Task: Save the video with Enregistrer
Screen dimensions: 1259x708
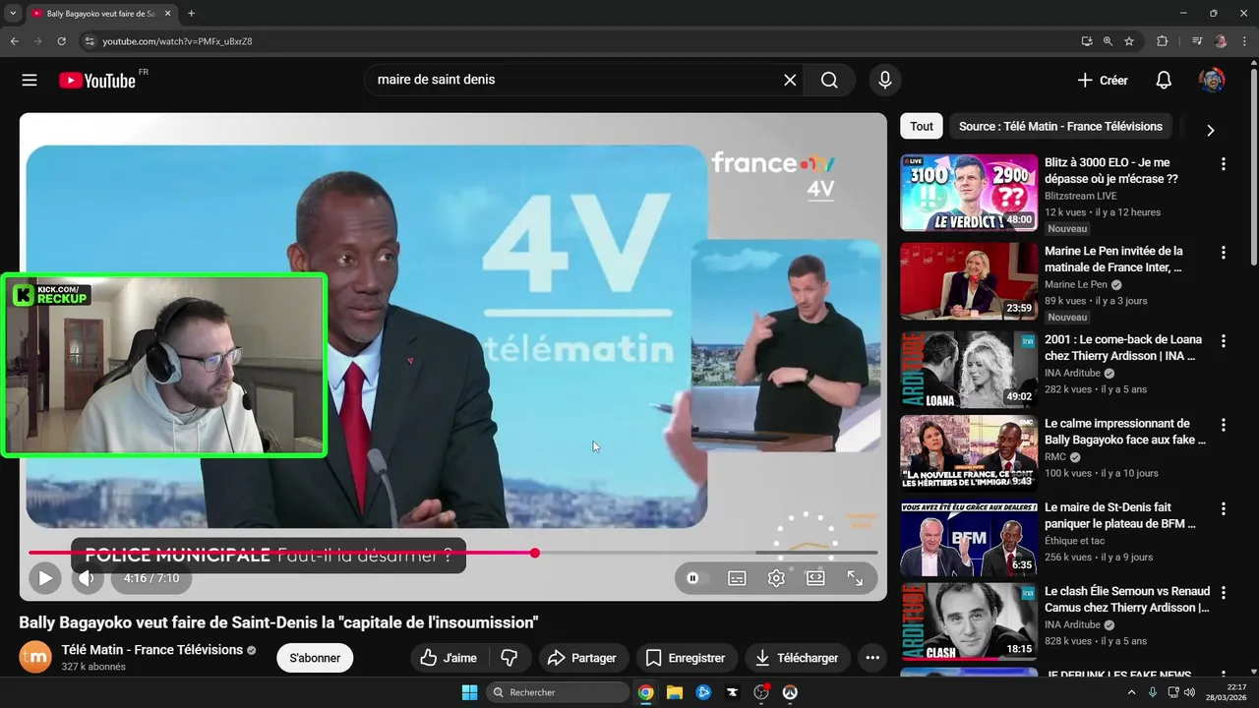Action: tap(686, 658)
